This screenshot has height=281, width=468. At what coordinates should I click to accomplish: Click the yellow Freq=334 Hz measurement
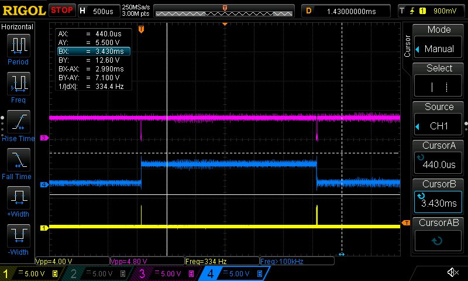(222, 261)
